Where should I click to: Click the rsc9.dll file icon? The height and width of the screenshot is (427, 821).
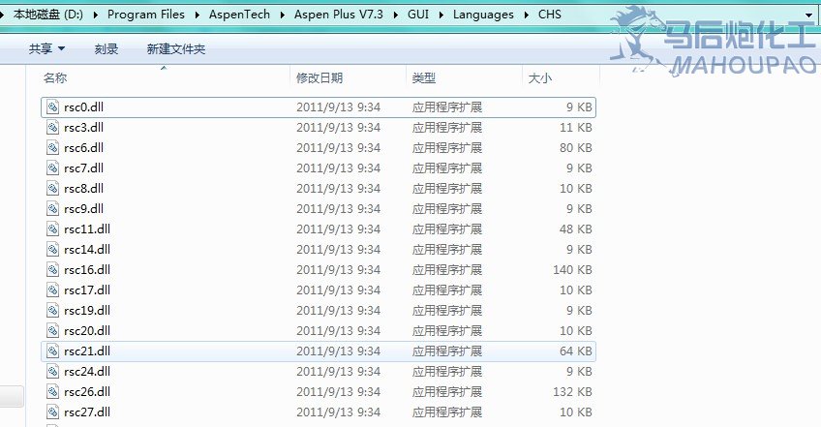click(52, 208)
